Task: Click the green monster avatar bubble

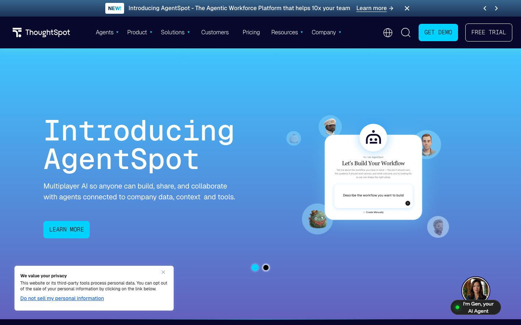Action: click(317, 219)
